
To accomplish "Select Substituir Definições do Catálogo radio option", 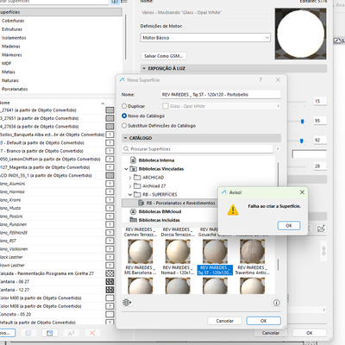I will 124,126.
